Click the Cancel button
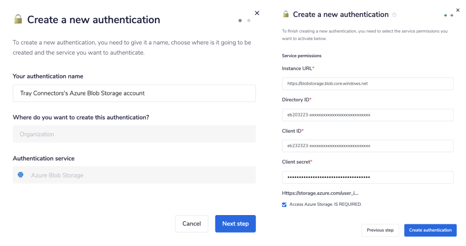Viewport: 466px width, 246px height. click(x=192, y=224)
